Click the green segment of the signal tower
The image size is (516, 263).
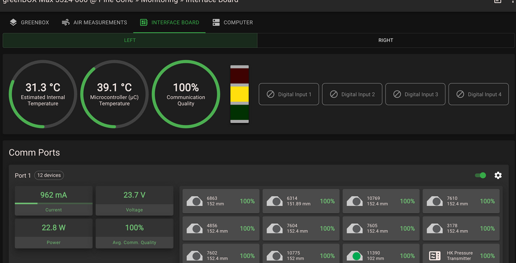coord(240,113)
